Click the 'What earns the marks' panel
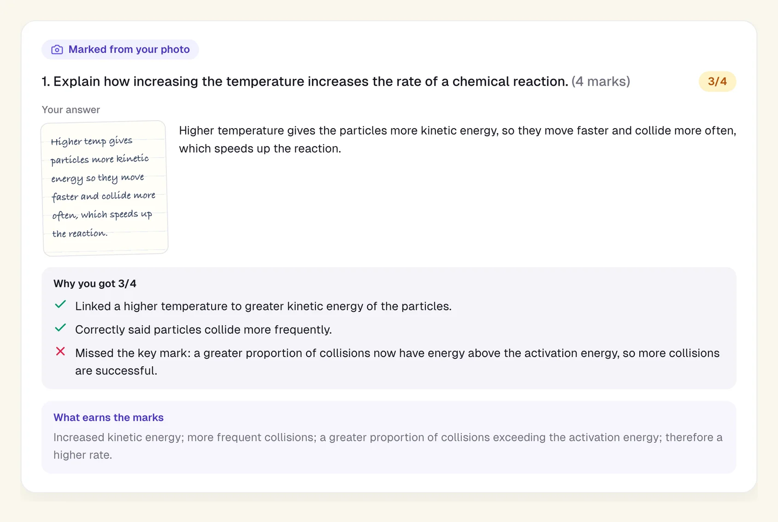 (x=389, y=437)
